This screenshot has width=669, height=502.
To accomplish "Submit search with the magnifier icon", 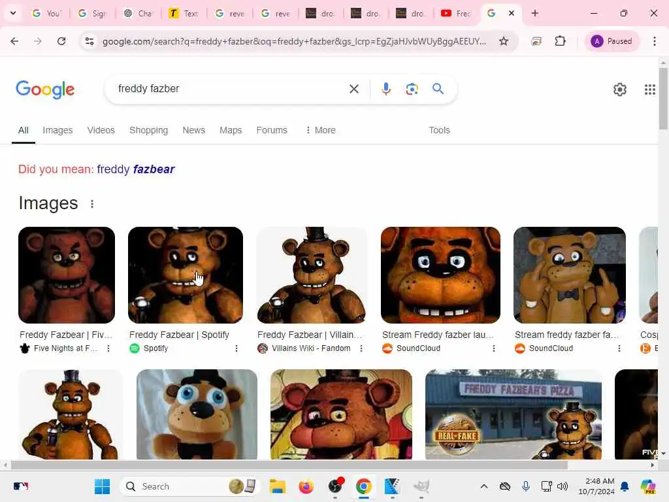I will tap(438, 89).
